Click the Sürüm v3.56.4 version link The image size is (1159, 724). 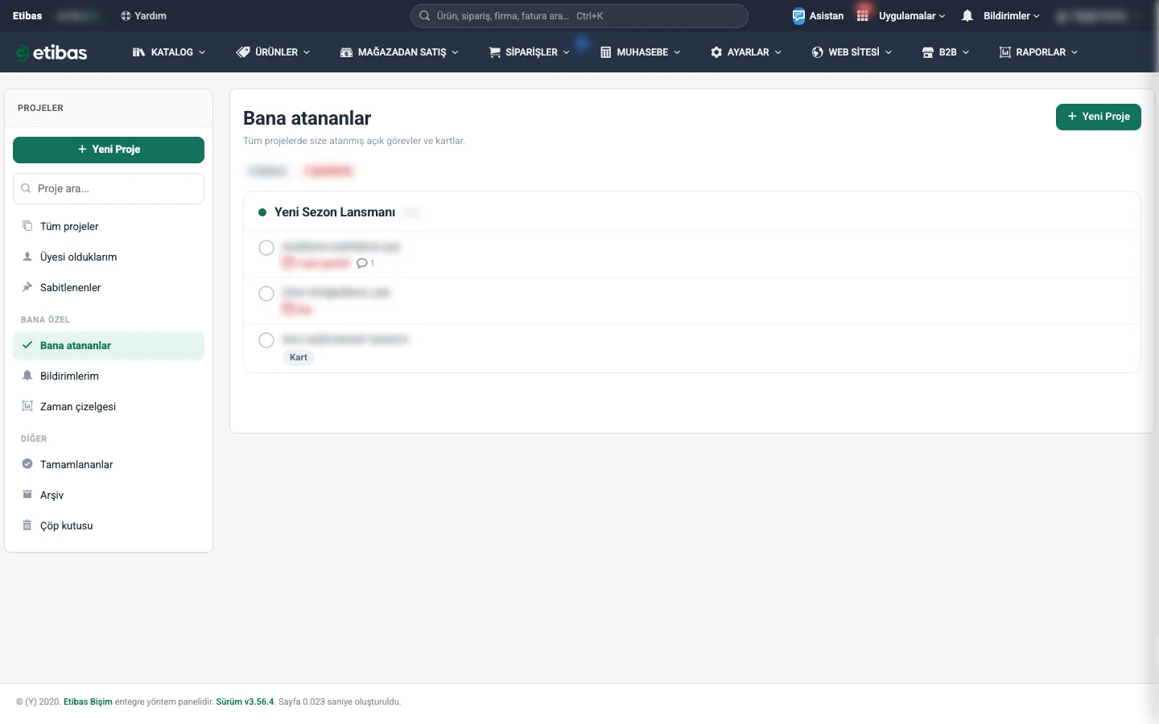click(245, 701)
